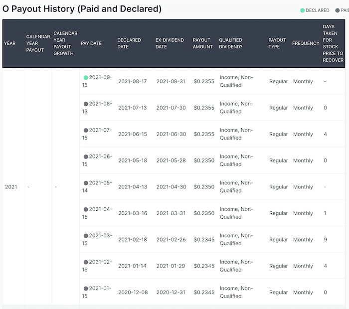Click declared date 2021-01-14

[132, 266]
